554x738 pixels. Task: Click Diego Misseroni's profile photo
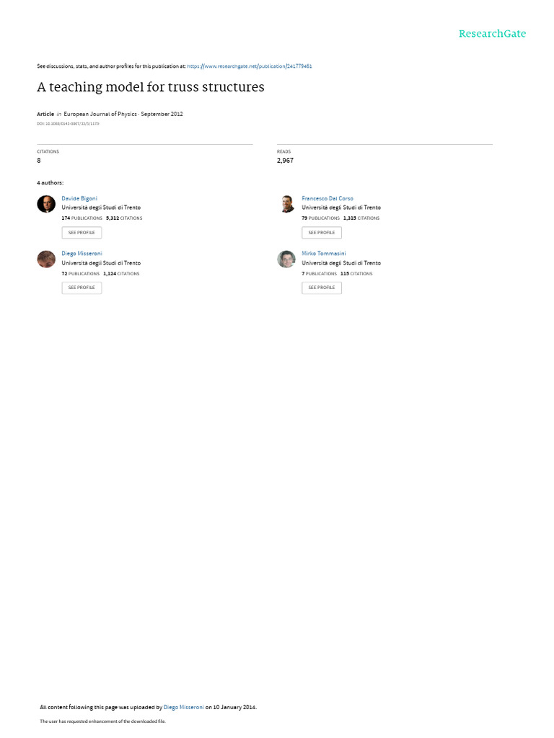coord(46,259)
